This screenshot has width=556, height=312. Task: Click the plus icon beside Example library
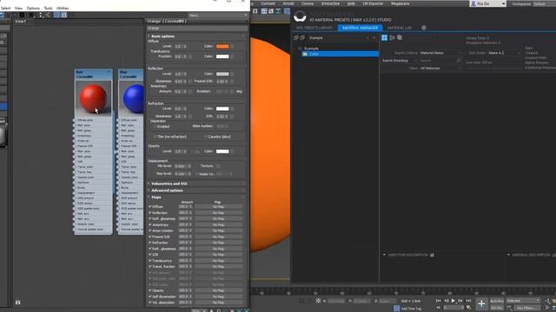click(x=374, y=37)
